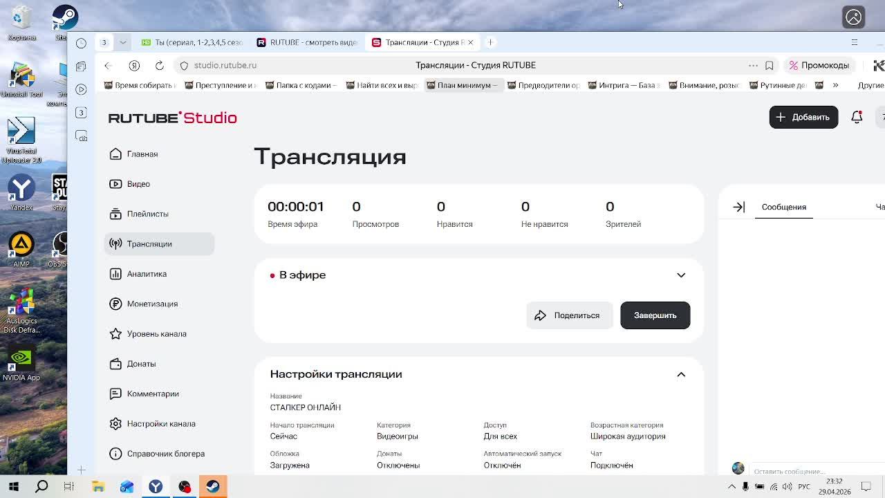885x498 pixels.
Task: Click the 00:00:01 Время эфира counter
Action: 295,207
